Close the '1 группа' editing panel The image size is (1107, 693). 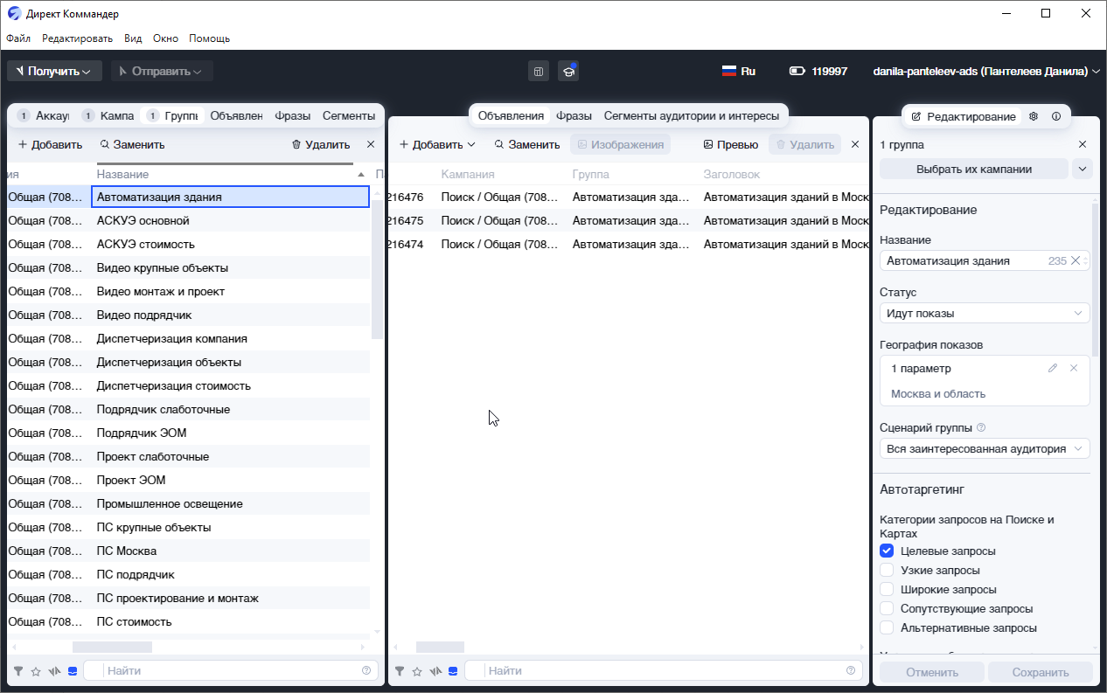click(1083, 144)
